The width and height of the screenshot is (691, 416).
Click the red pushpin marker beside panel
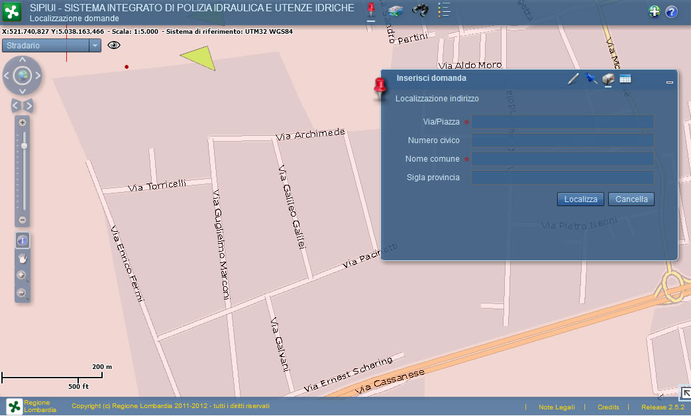[x=380, y=87]
